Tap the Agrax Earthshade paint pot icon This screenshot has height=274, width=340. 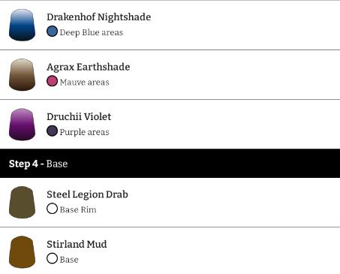click(x=22, y=74)
